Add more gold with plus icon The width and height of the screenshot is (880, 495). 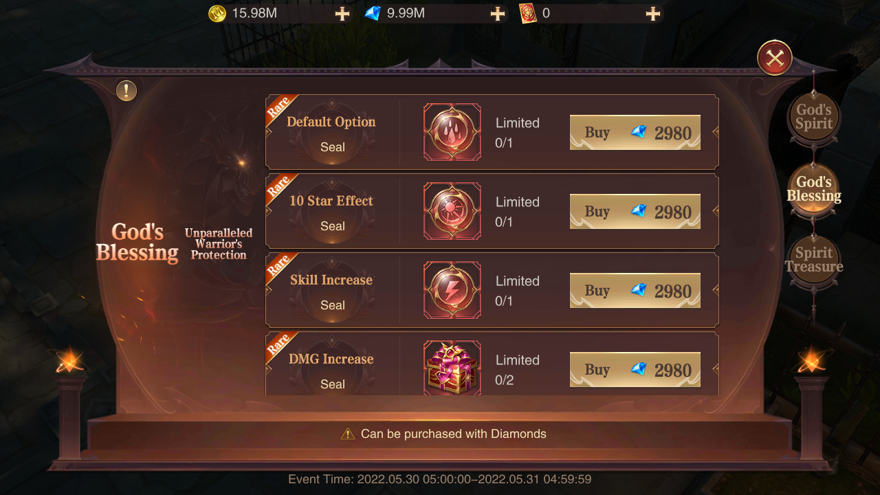click(342, 14)
